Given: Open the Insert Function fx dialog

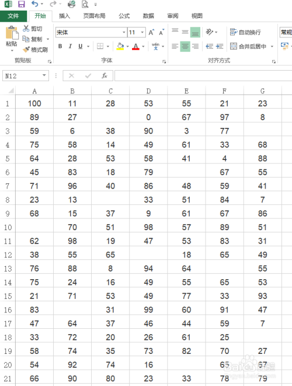Looking at the screenshot, I should (105, 76).
